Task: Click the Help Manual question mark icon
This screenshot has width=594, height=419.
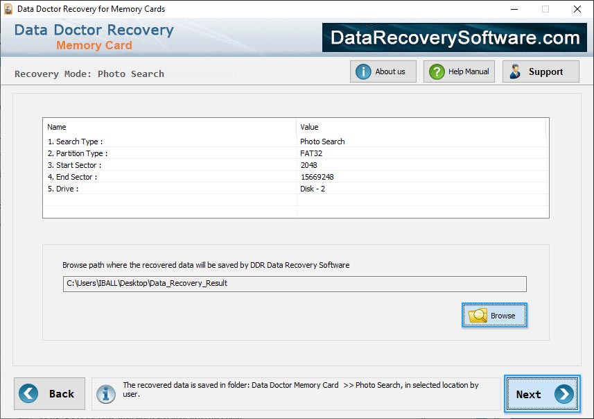Action: (x=435, y=71)
